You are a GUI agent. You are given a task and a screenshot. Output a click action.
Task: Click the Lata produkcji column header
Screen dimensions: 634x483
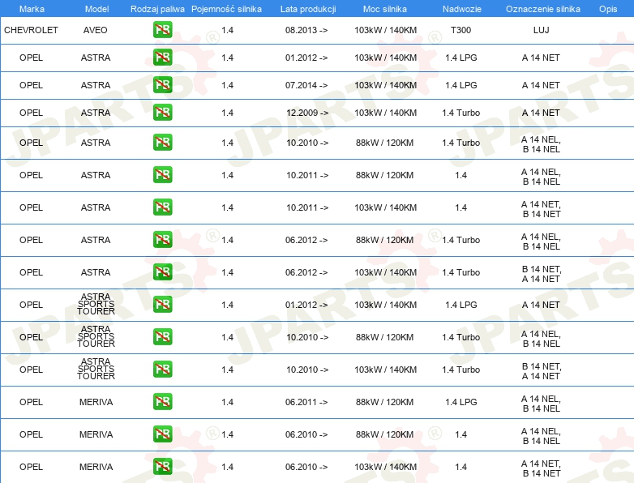click(x=308, y=9)
